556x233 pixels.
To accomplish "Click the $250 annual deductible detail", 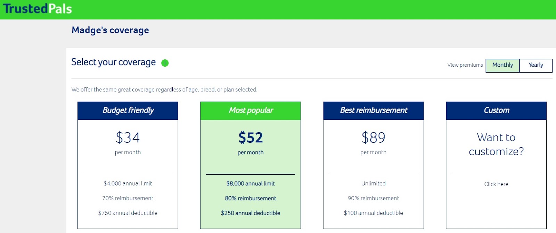I will tap(251, 213).
